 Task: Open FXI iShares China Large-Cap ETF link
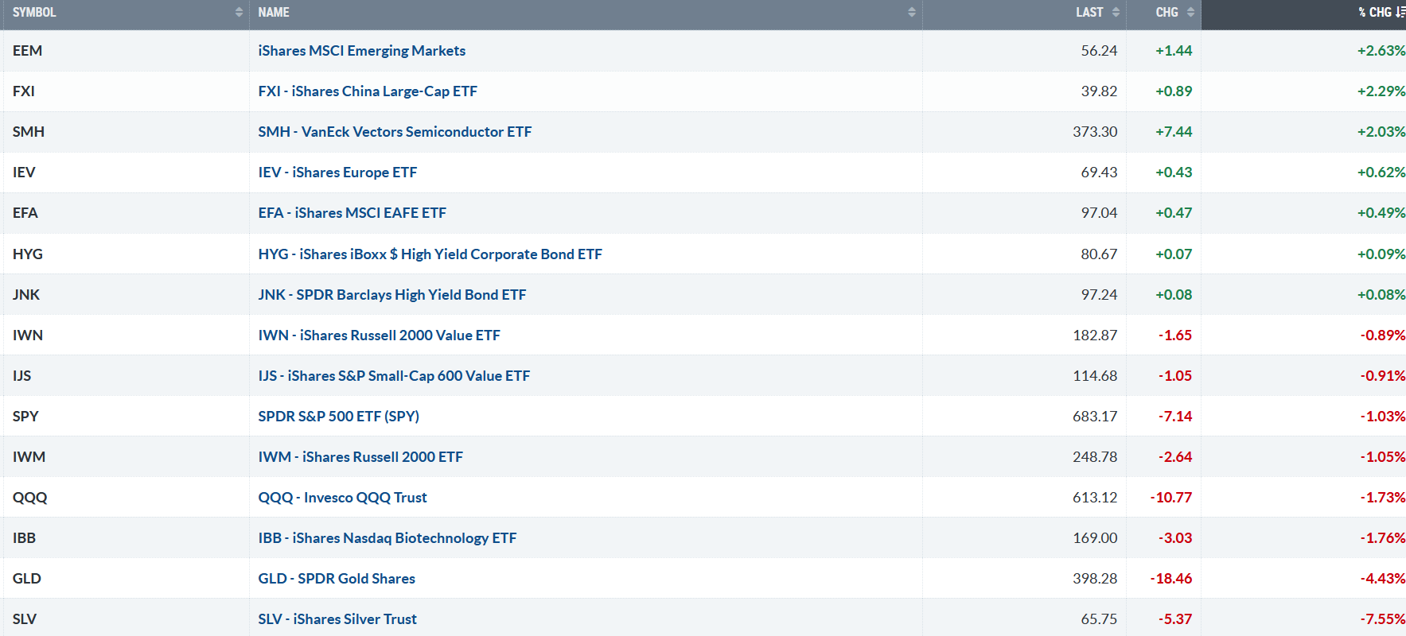[367, 91]
